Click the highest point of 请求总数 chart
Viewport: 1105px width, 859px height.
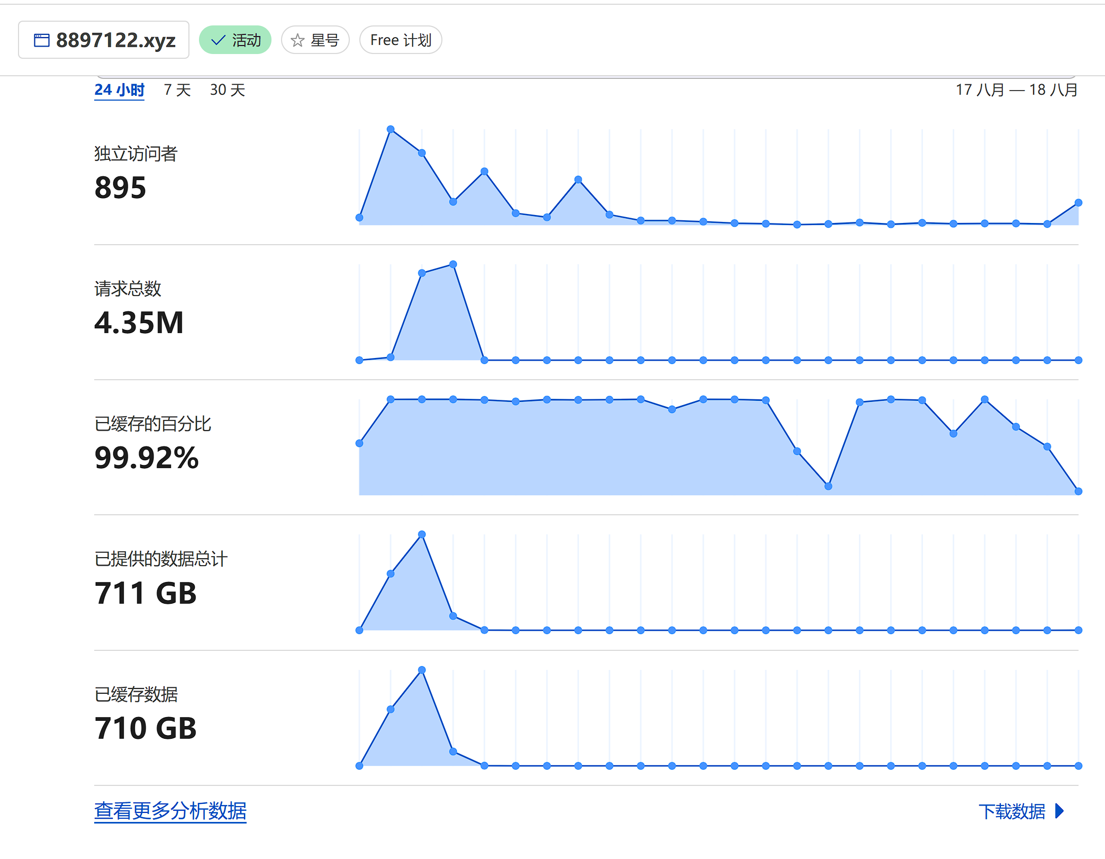453,264
